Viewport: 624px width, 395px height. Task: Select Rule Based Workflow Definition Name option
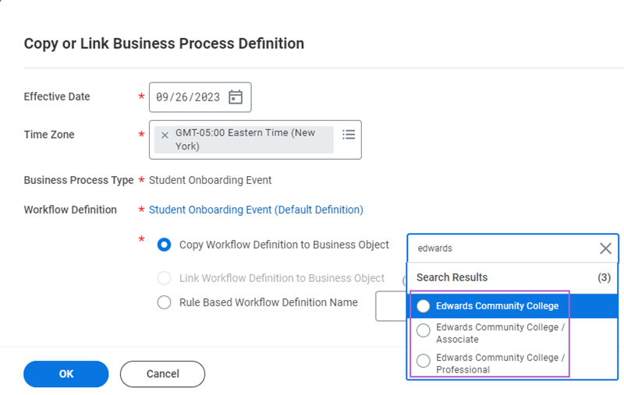164,302
